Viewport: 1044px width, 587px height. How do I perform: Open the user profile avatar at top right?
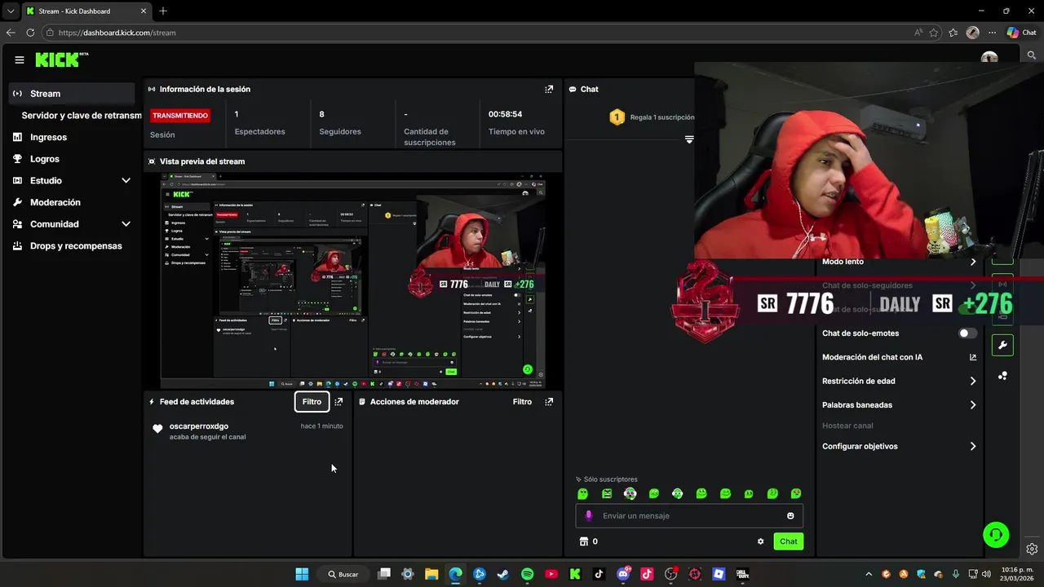tap(989, 58)
